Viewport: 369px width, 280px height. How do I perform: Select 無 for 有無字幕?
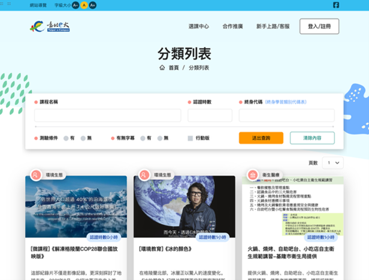click(x=160, y=139)
